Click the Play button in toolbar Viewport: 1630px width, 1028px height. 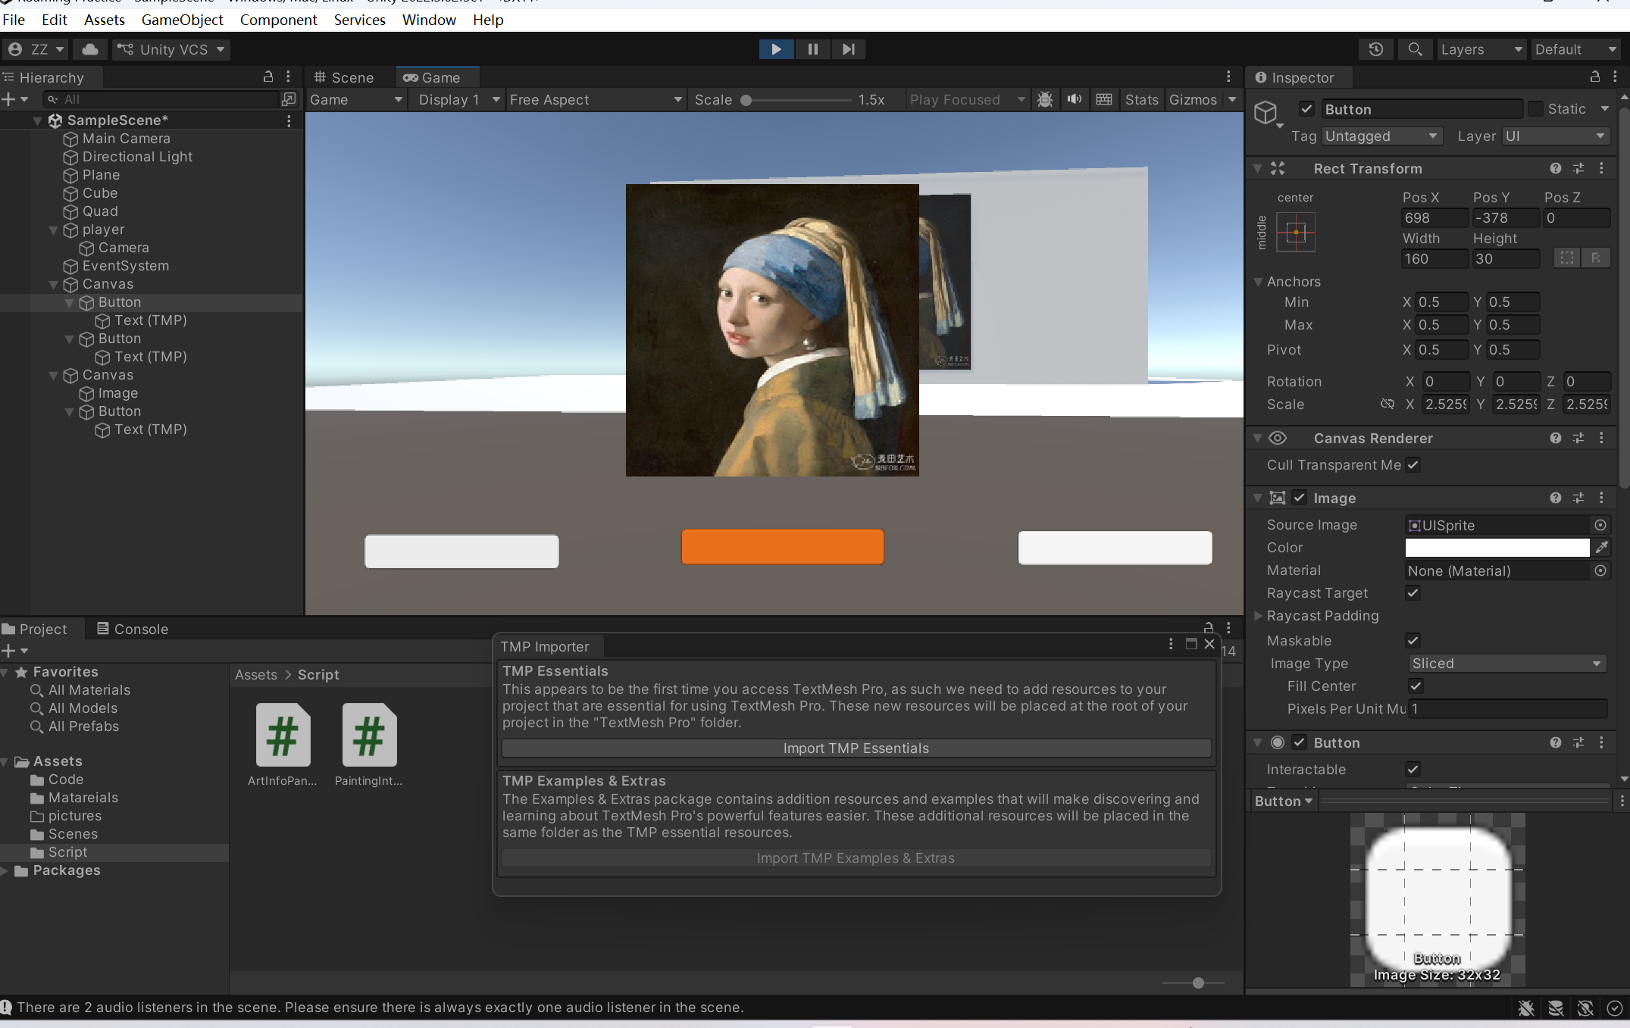(776, 49)
